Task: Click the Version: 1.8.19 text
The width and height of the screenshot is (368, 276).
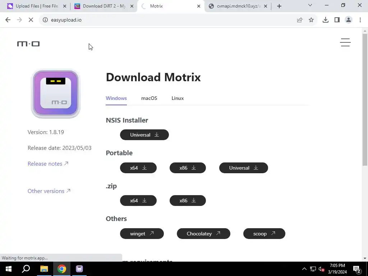Action: point(46,132)
